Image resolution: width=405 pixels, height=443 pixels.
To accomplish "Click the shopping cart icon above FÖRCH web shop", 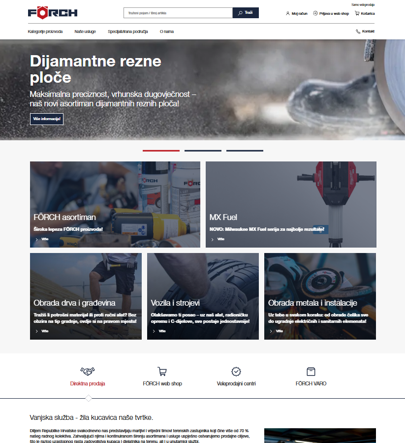I will tap(162, 371).
